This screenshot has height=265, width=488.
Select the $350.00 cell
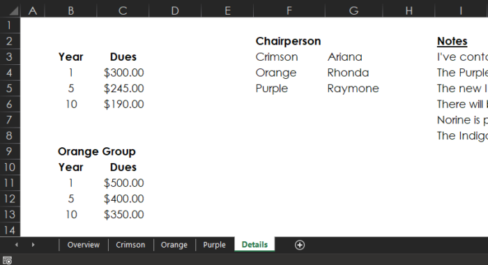pyautogui.click(x=123, y=215)
